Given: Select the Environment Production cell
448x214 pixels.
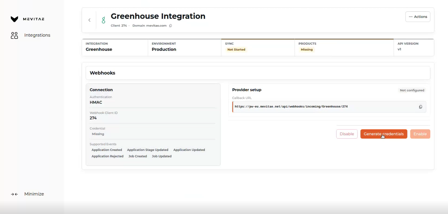Looking at the screenshot, I should point(185,48).
